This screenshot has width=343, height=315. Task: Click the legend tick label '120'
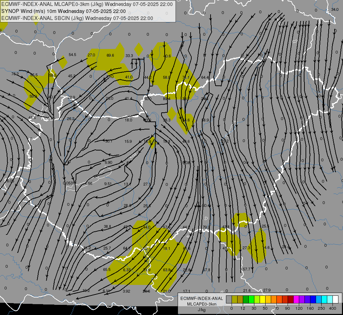point(299,308)
